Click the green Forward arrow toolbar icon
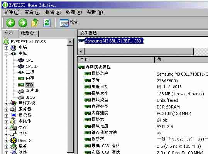 [23, 23]
